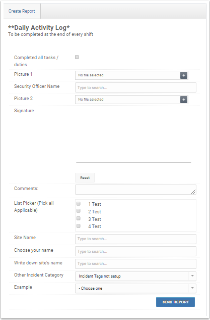The image size is (210, 320).
Task: Click into the Comments text area
Action: pos(135,190)
